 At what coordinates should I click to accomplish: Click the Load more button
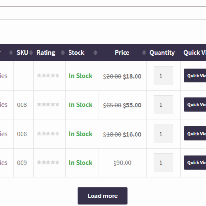click(x=103, y=196)
